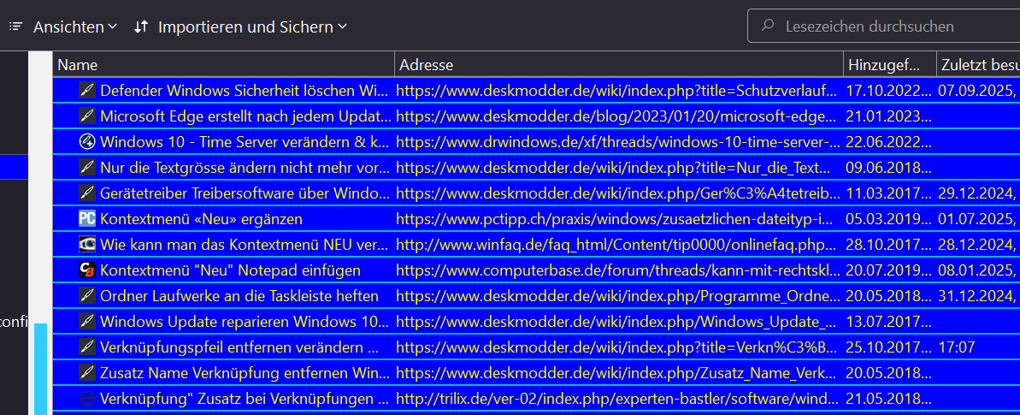Click favicon of Wie kann man das Kontextmenü

click(87, 245)
